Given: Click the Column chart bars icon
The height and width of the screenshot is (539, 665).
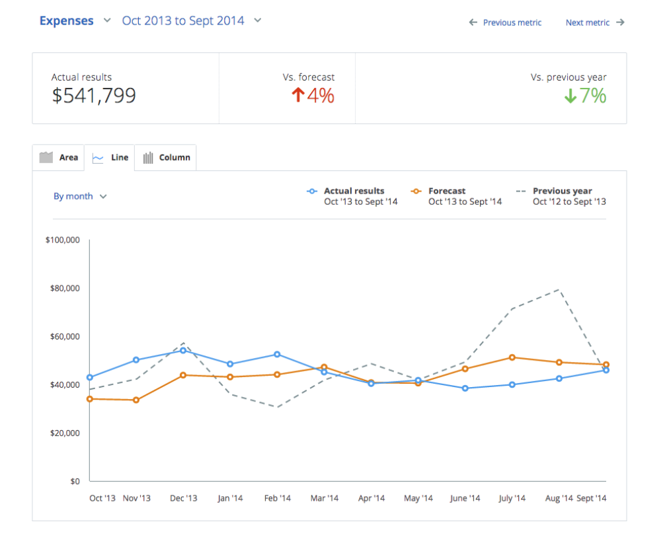Looking at the screenshot, I should tap(148, 158).
